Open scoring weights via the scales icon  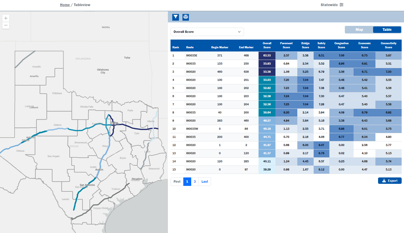coord(186,17)
